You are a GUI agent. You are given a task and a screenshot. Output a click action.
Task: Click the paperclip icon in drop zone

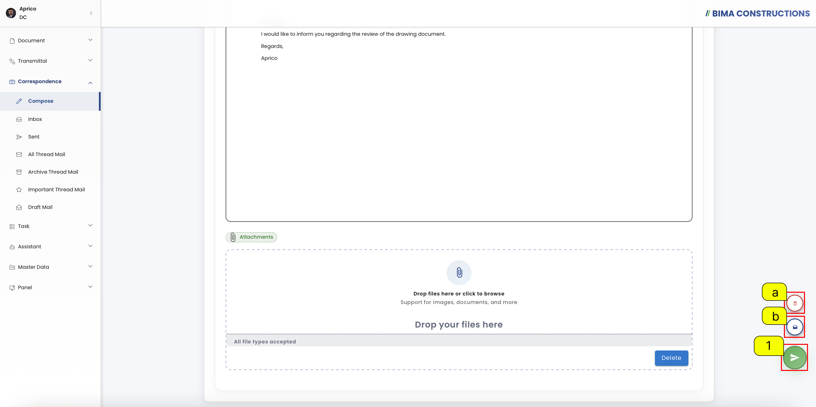coord(459,272)
